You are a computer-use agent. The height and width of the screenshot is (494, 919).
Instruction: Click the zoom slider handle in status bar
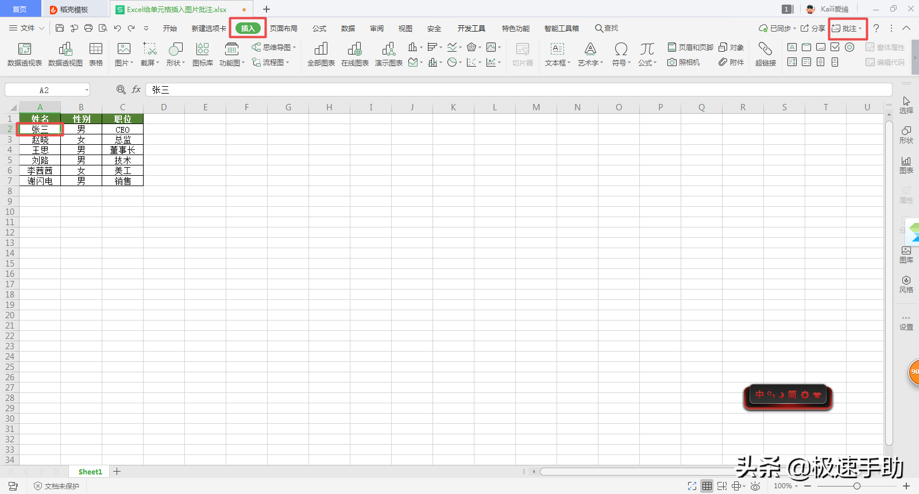tap(857, 486)
